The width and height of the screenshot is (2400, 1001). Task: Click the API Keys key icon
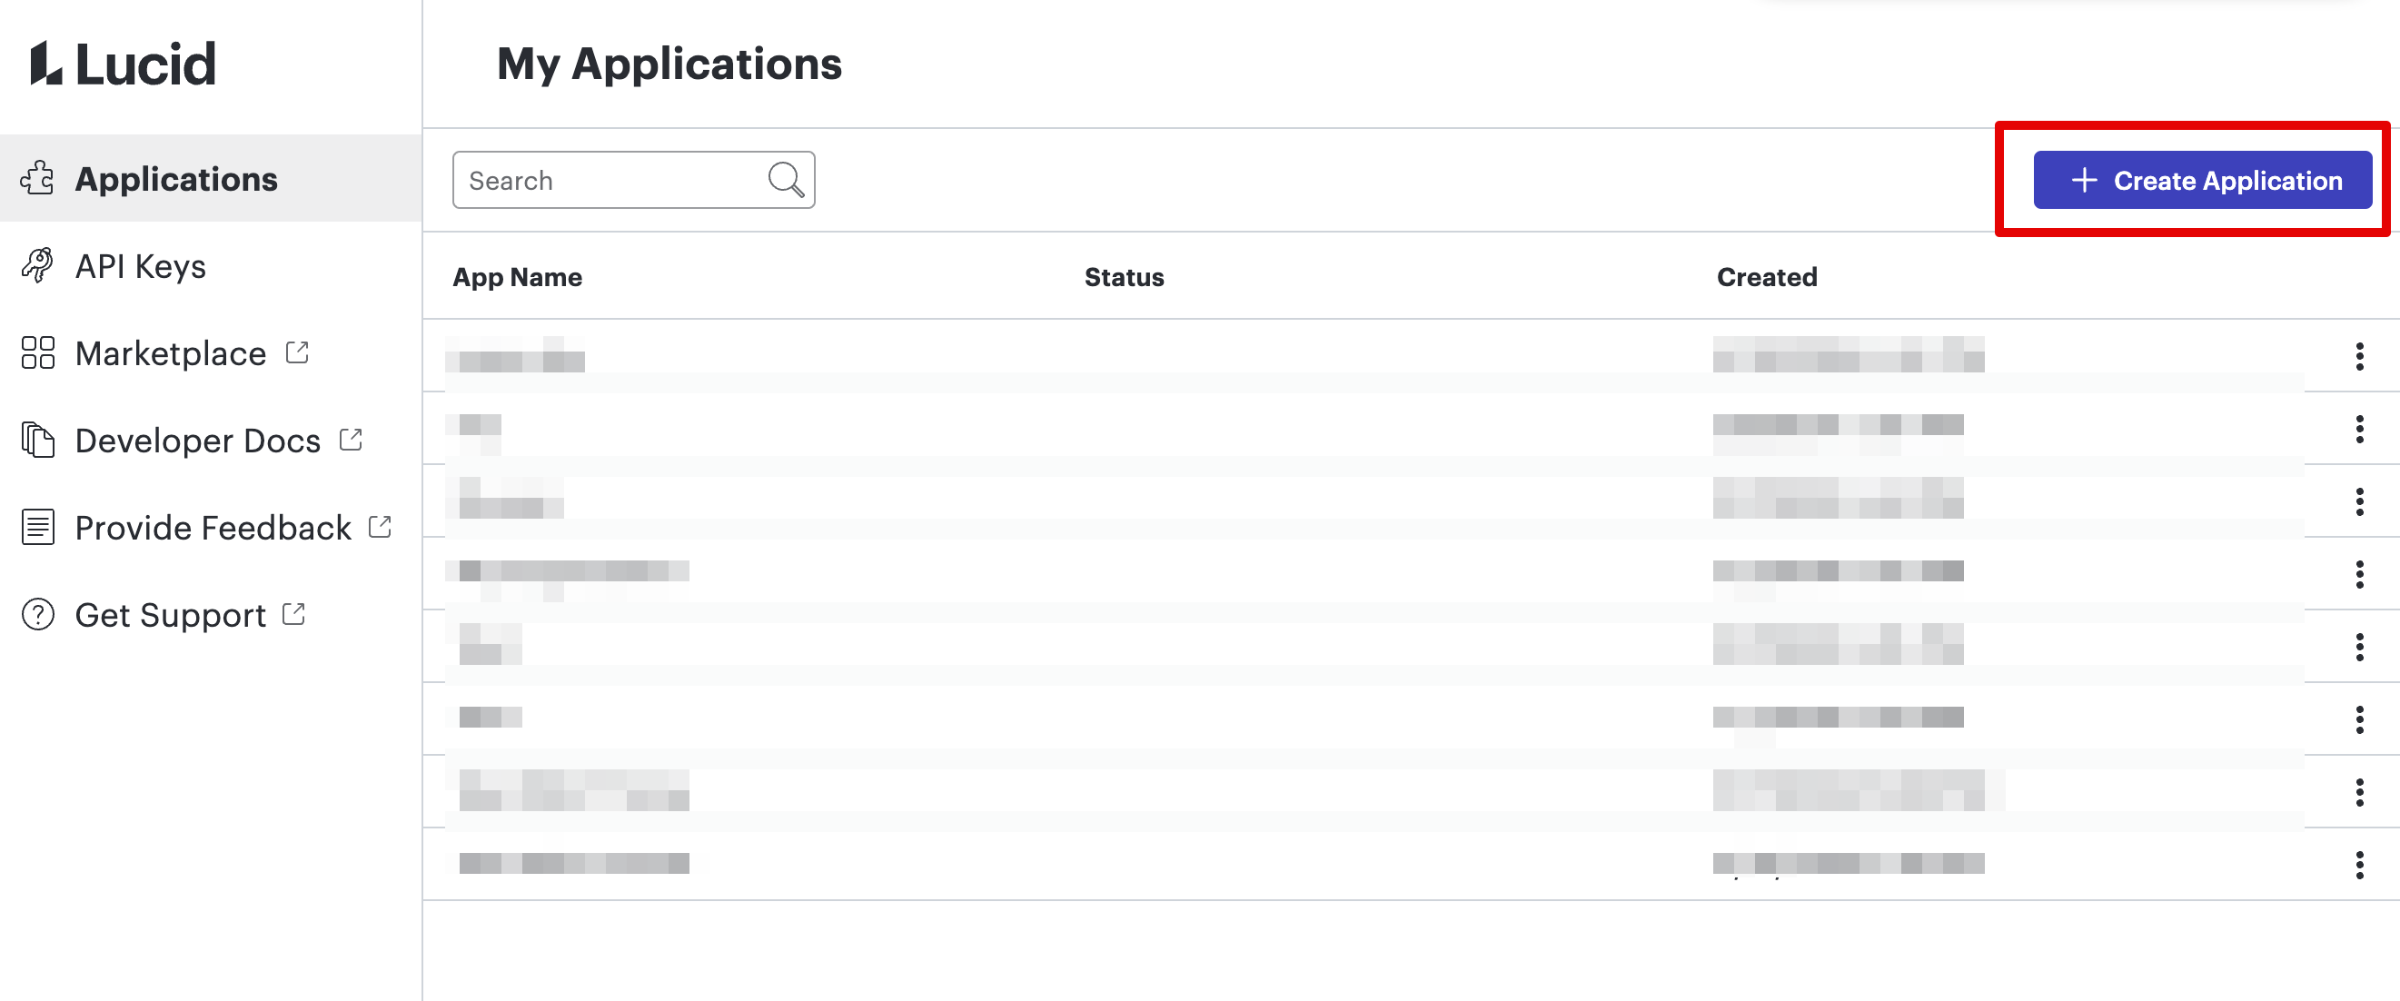pyautogui.click(x=37, y=265)
